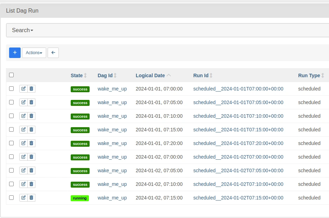Edit the 2024-01-02, 07:05:00 run record
The width and height of the screenshot is (329, 218).
coord(23,170)
